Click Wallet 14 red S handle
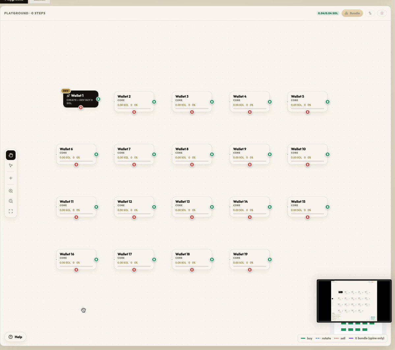 pos(250,217)
